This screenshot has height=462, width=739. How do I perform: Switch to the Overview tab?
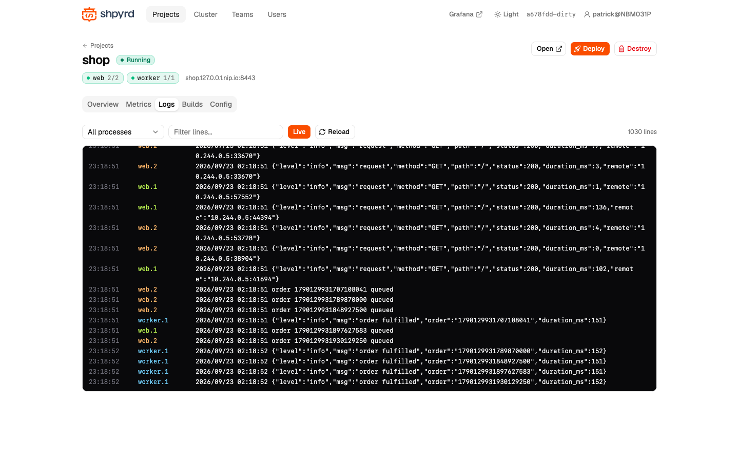(103, 104)
